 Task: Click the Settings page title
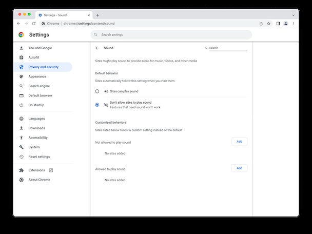(39, 34)
